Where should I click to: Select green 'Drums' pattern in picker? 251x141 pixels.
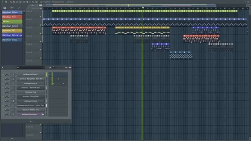click(12, 22)
